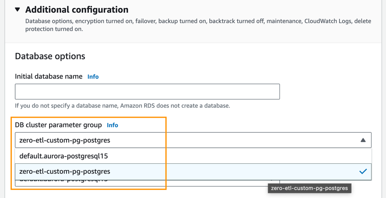Viewport: 386px width, 198px height.
Task: Click blank space right of Database options heading
Action: pyautogui.click(x=222, y=56)
